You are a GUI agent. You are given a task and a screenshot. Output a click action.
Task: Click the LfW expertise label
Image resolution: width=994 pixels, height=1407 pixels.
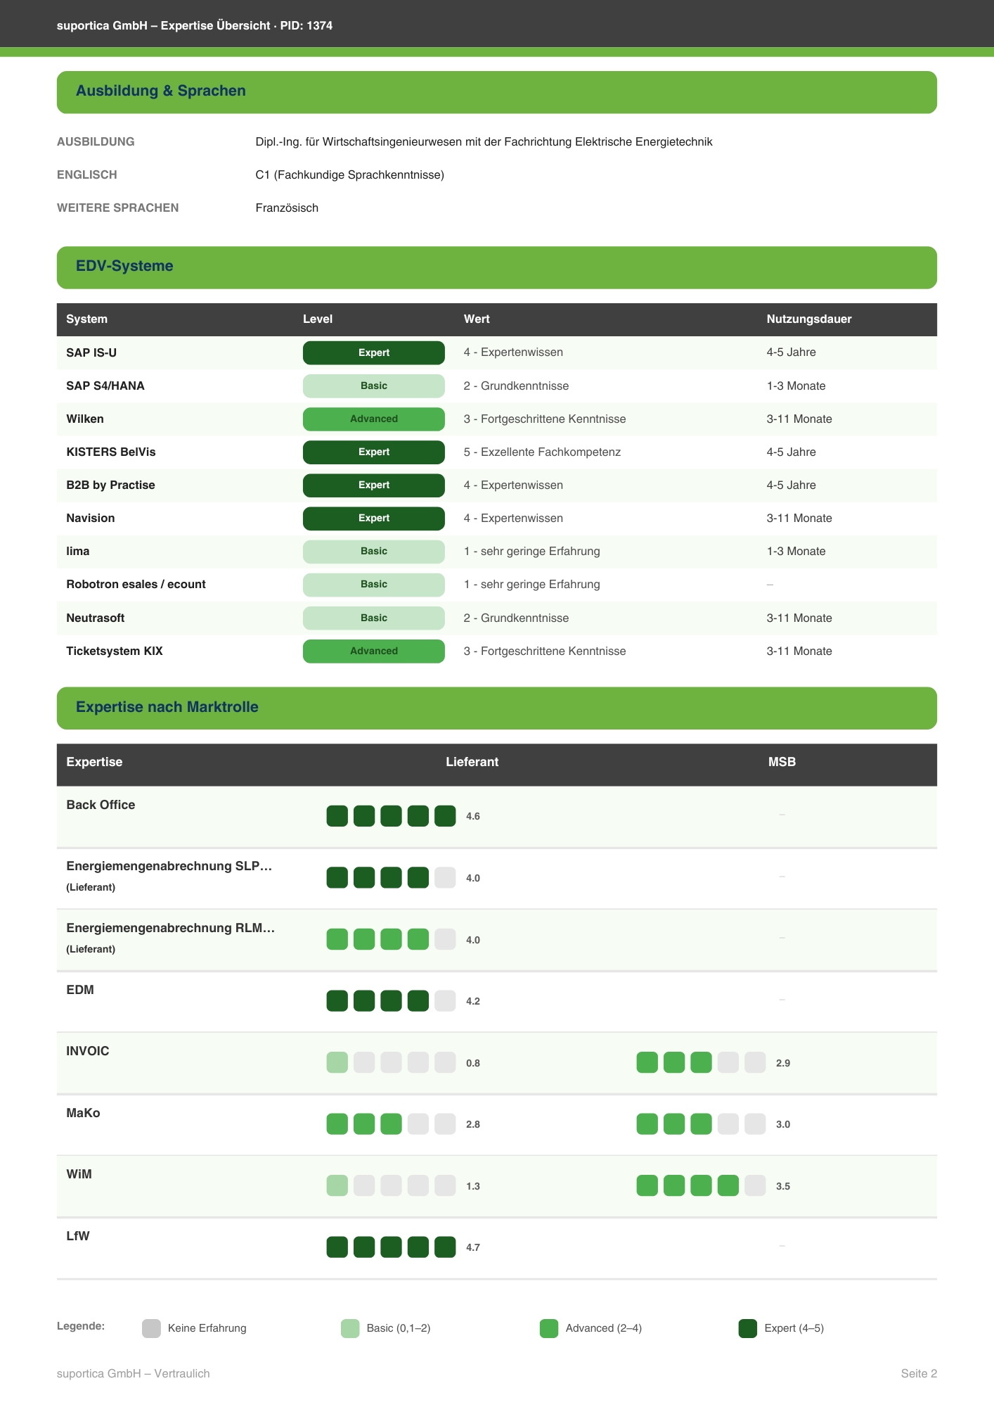[78, 1236]
